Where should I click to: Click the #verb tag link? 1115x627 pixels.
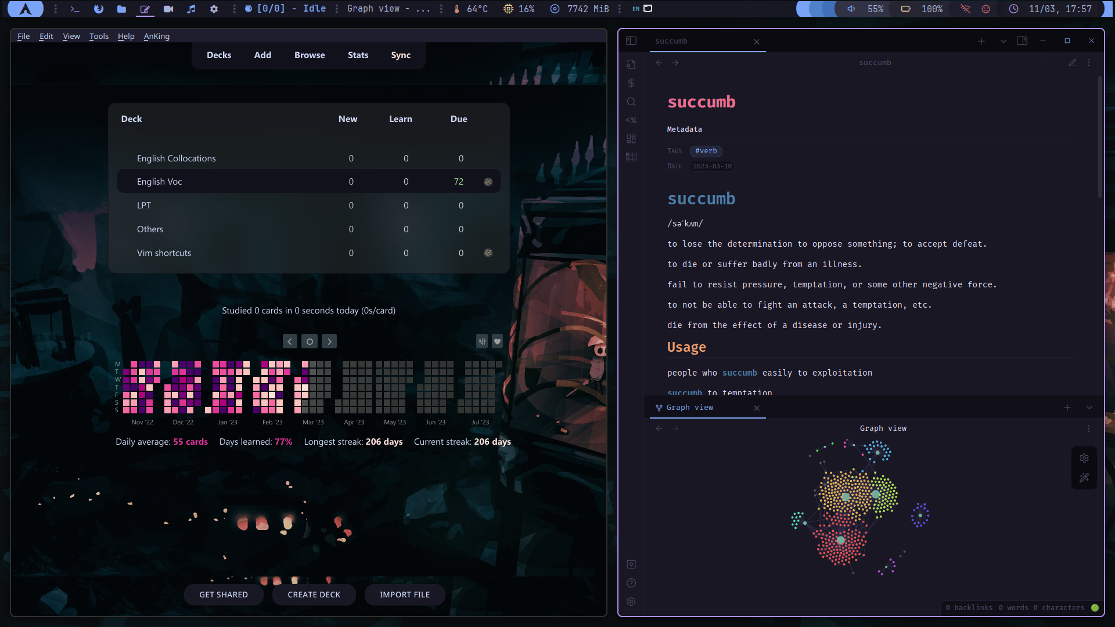click(706, 151)
